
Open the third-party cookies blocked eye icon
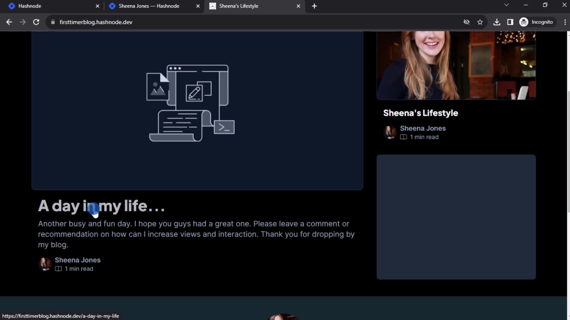(466, 22)
